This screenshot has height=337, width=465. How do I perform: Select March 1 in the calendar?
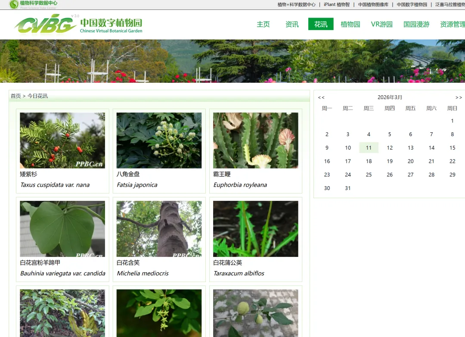tap(452, 121)
